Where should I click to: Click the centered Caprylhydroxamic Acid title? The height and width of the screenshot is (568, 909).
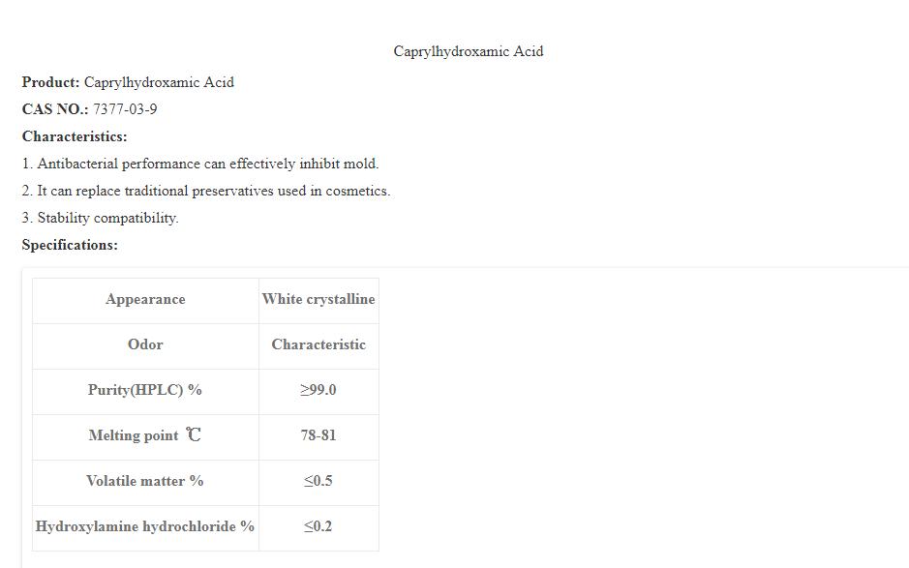pyautogui.click(x=468, y=51)
